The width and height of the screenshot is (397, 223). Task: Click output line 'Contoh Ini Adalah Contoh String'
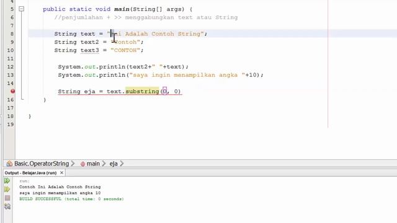click(60, 187)
